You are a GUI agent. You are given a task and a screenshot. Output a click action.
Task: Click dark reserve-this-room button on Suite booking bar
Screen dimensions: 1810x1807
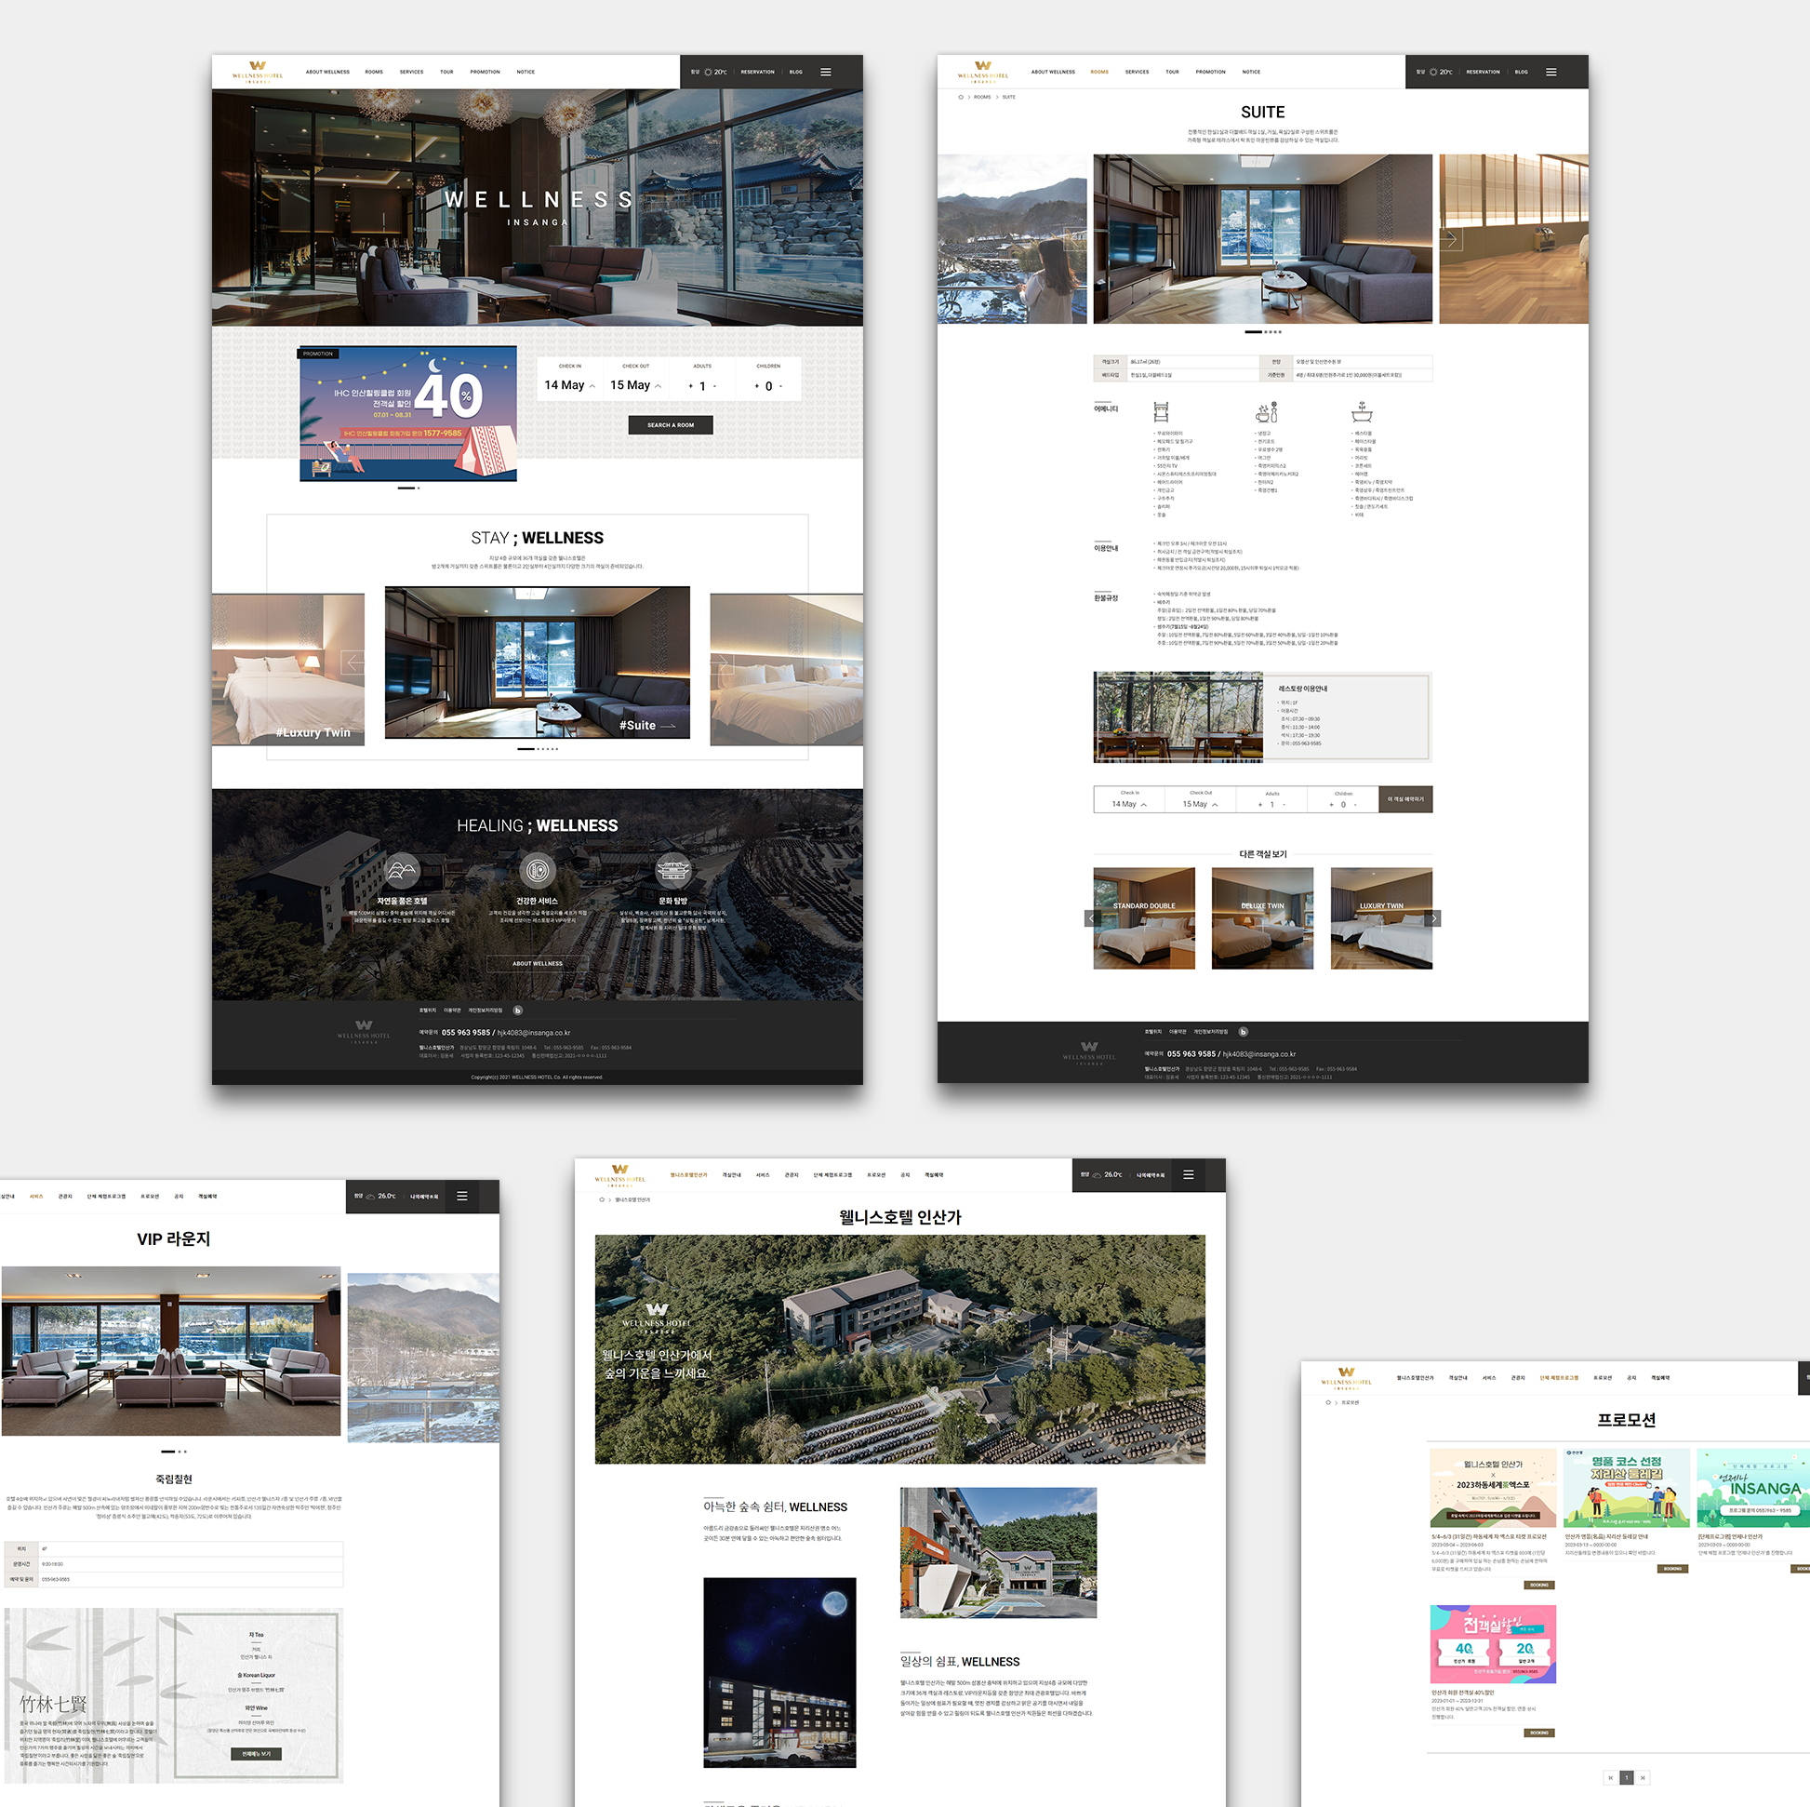click(x=1405, y=798)
